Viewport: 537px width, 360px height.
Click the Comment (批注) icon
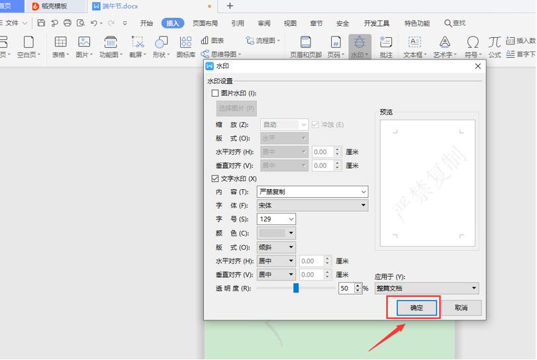(387, 43)
